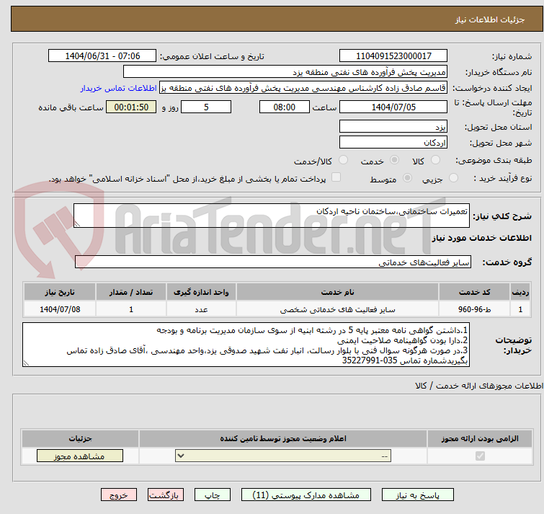
Task: Click the شهر محل تحویل field اردکان
Action: click(x=393, y=142)
